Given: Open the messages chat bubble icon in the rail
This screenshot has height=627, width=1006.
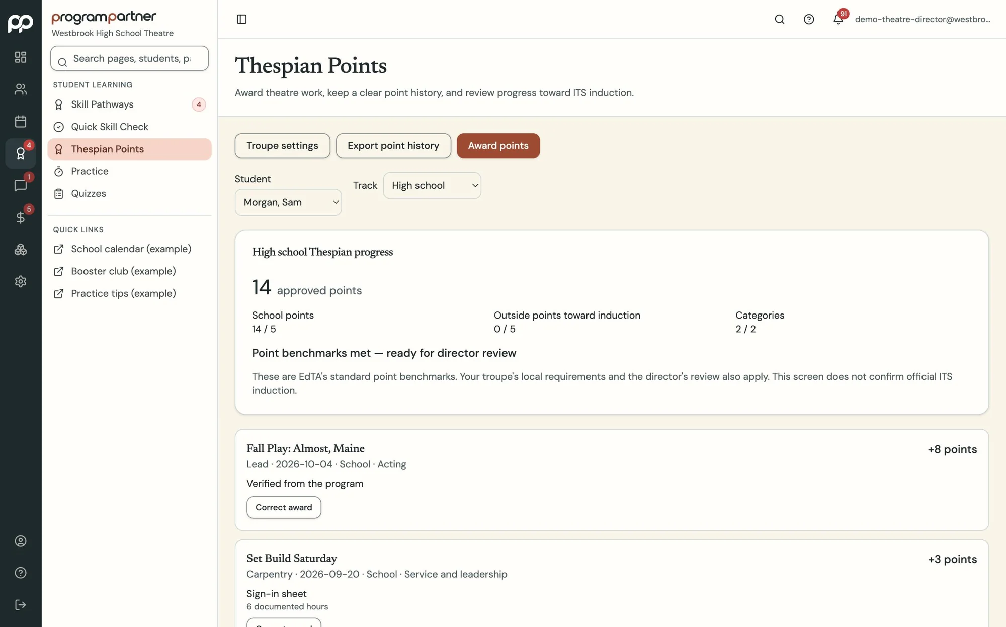Looking at the screenshot, I should tap(21, 185).
